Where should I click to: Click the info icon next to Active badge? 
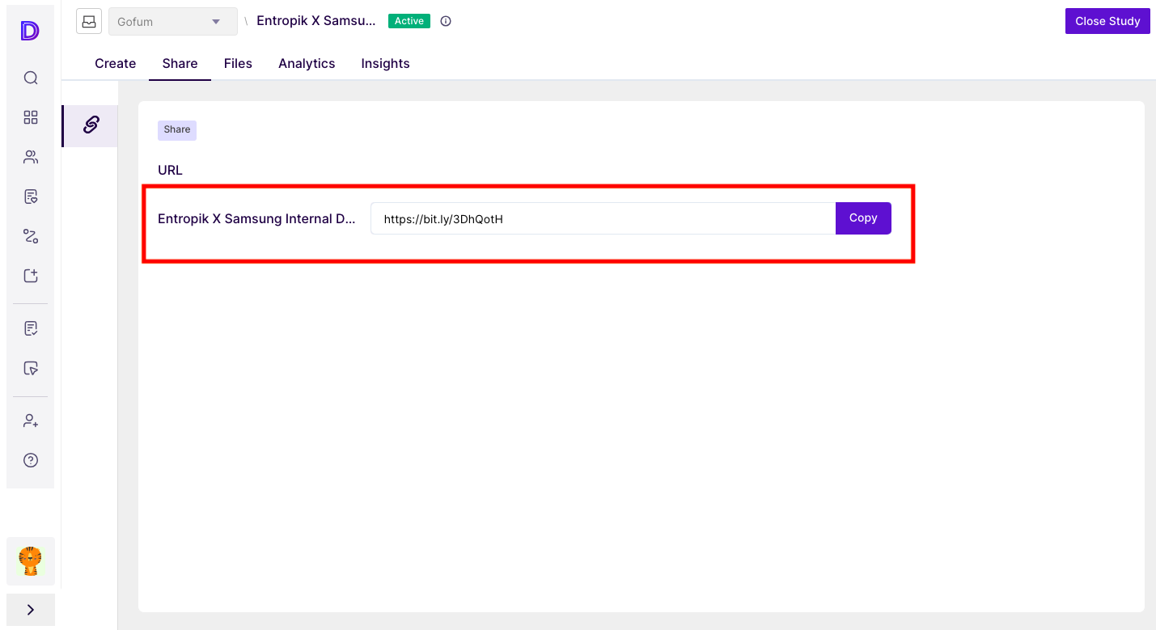tap(446, 21)
